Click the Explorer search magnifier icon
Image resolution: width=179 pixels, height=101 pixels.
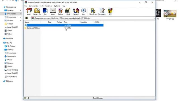click(x=175, y=1)
